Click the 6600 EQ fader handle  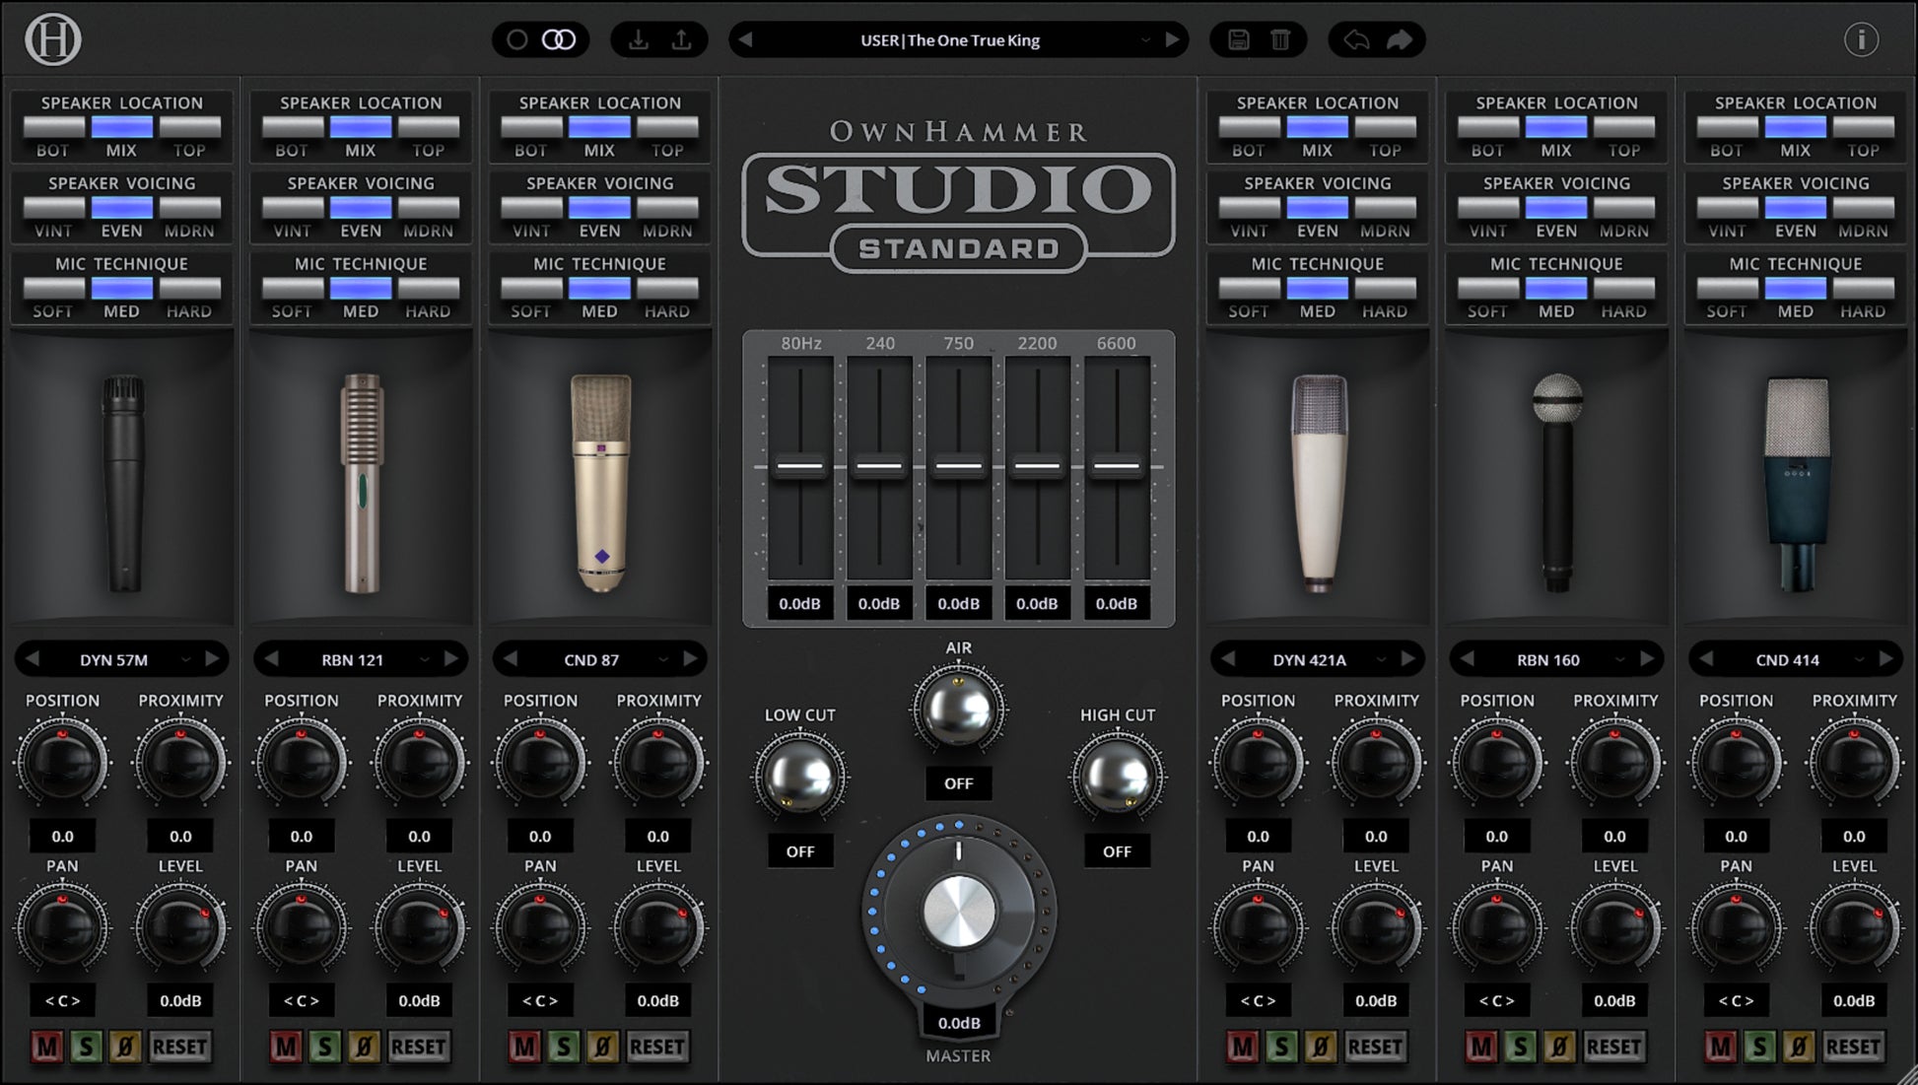click(x=1117, y=467)
